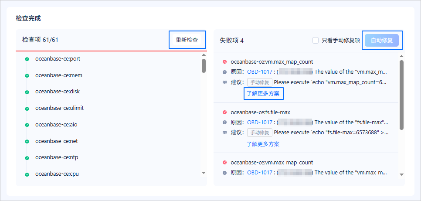Click 手动修复 tag in fs.file-max item
Image resolution: width=421 pixels, height=201 pixels.
click(x=260, y=133)
